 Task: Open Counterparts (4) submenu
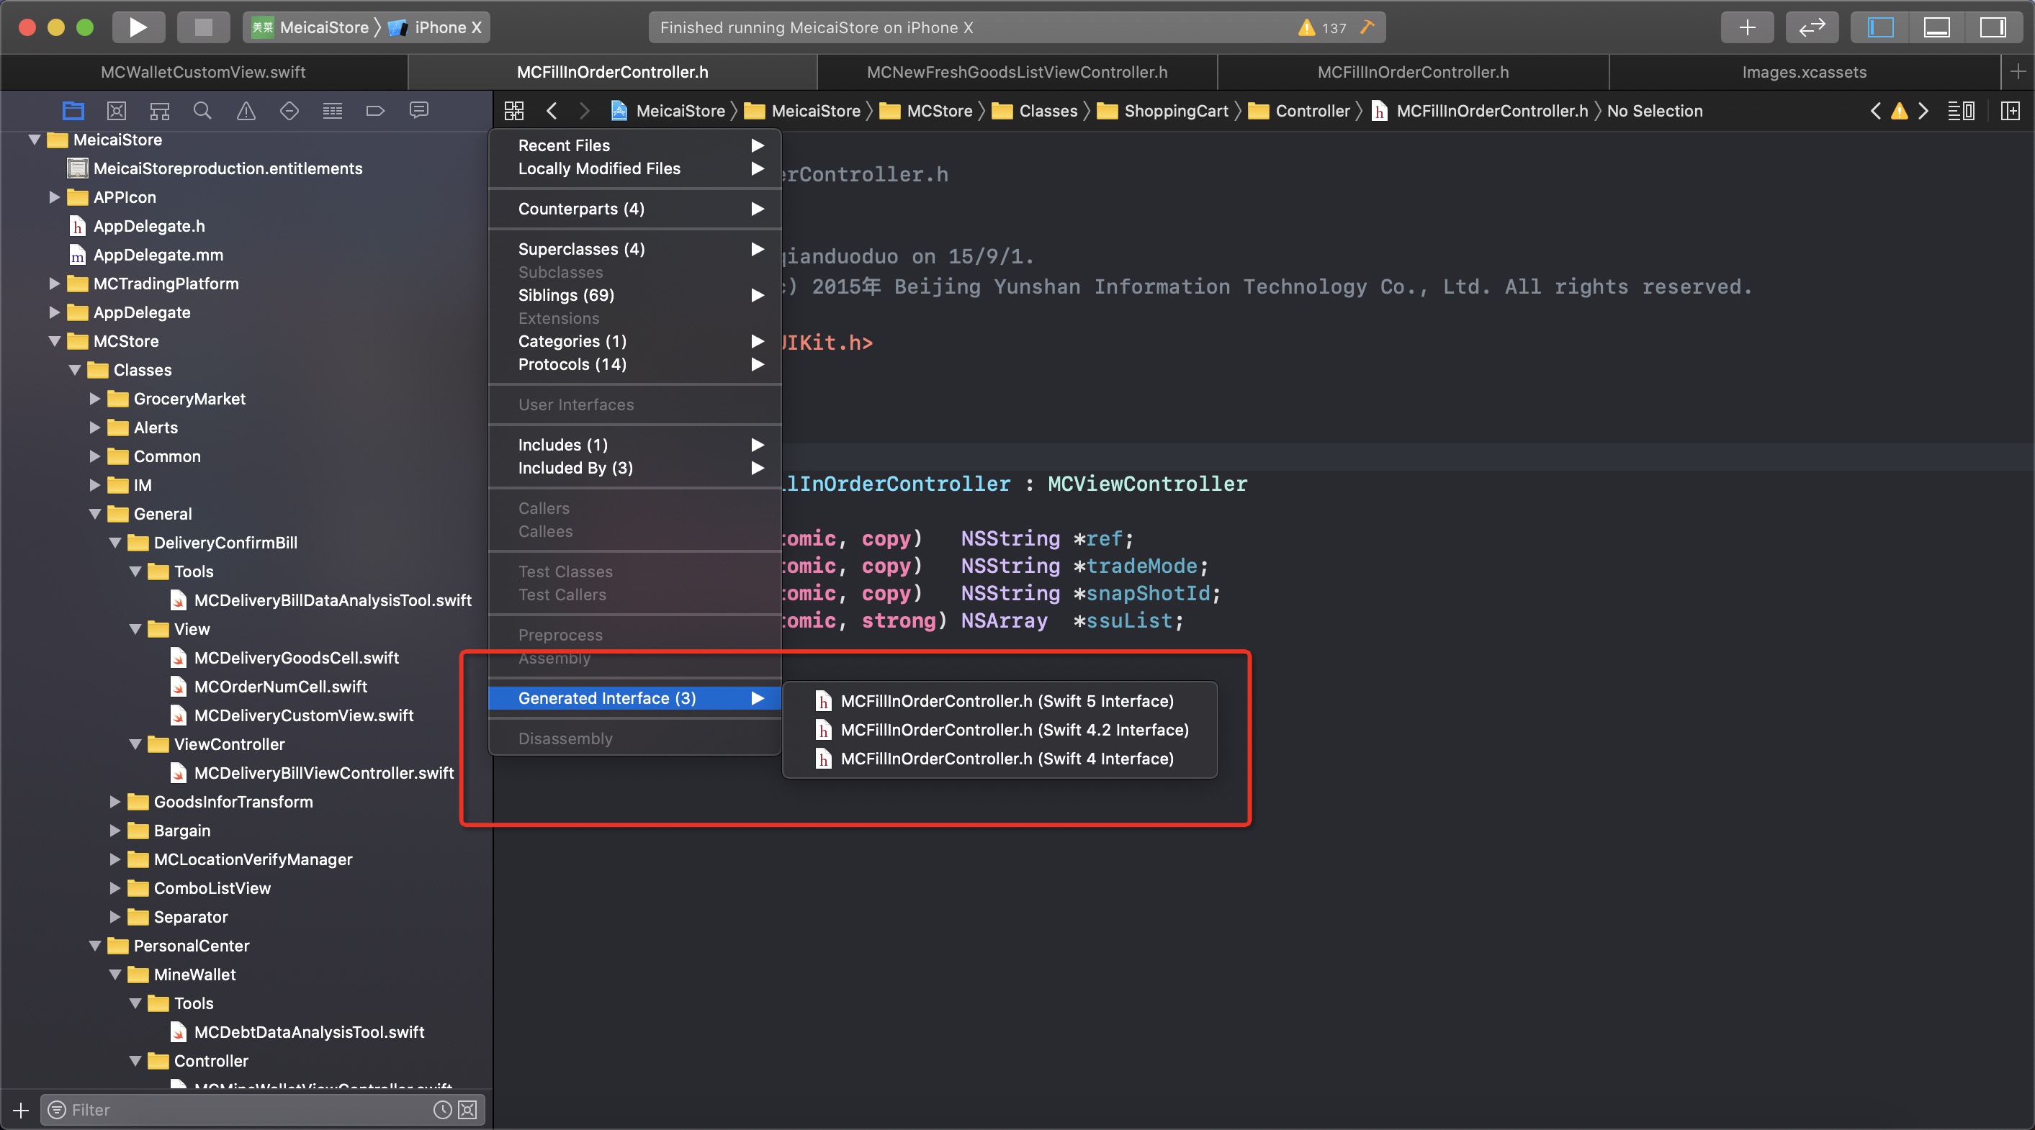[x=635, y=209]
